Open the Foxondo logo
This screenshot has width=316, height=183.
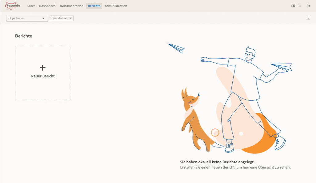(12, 6)
